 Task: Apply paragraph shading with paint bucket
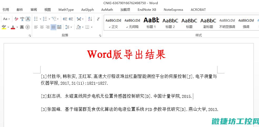78,27
